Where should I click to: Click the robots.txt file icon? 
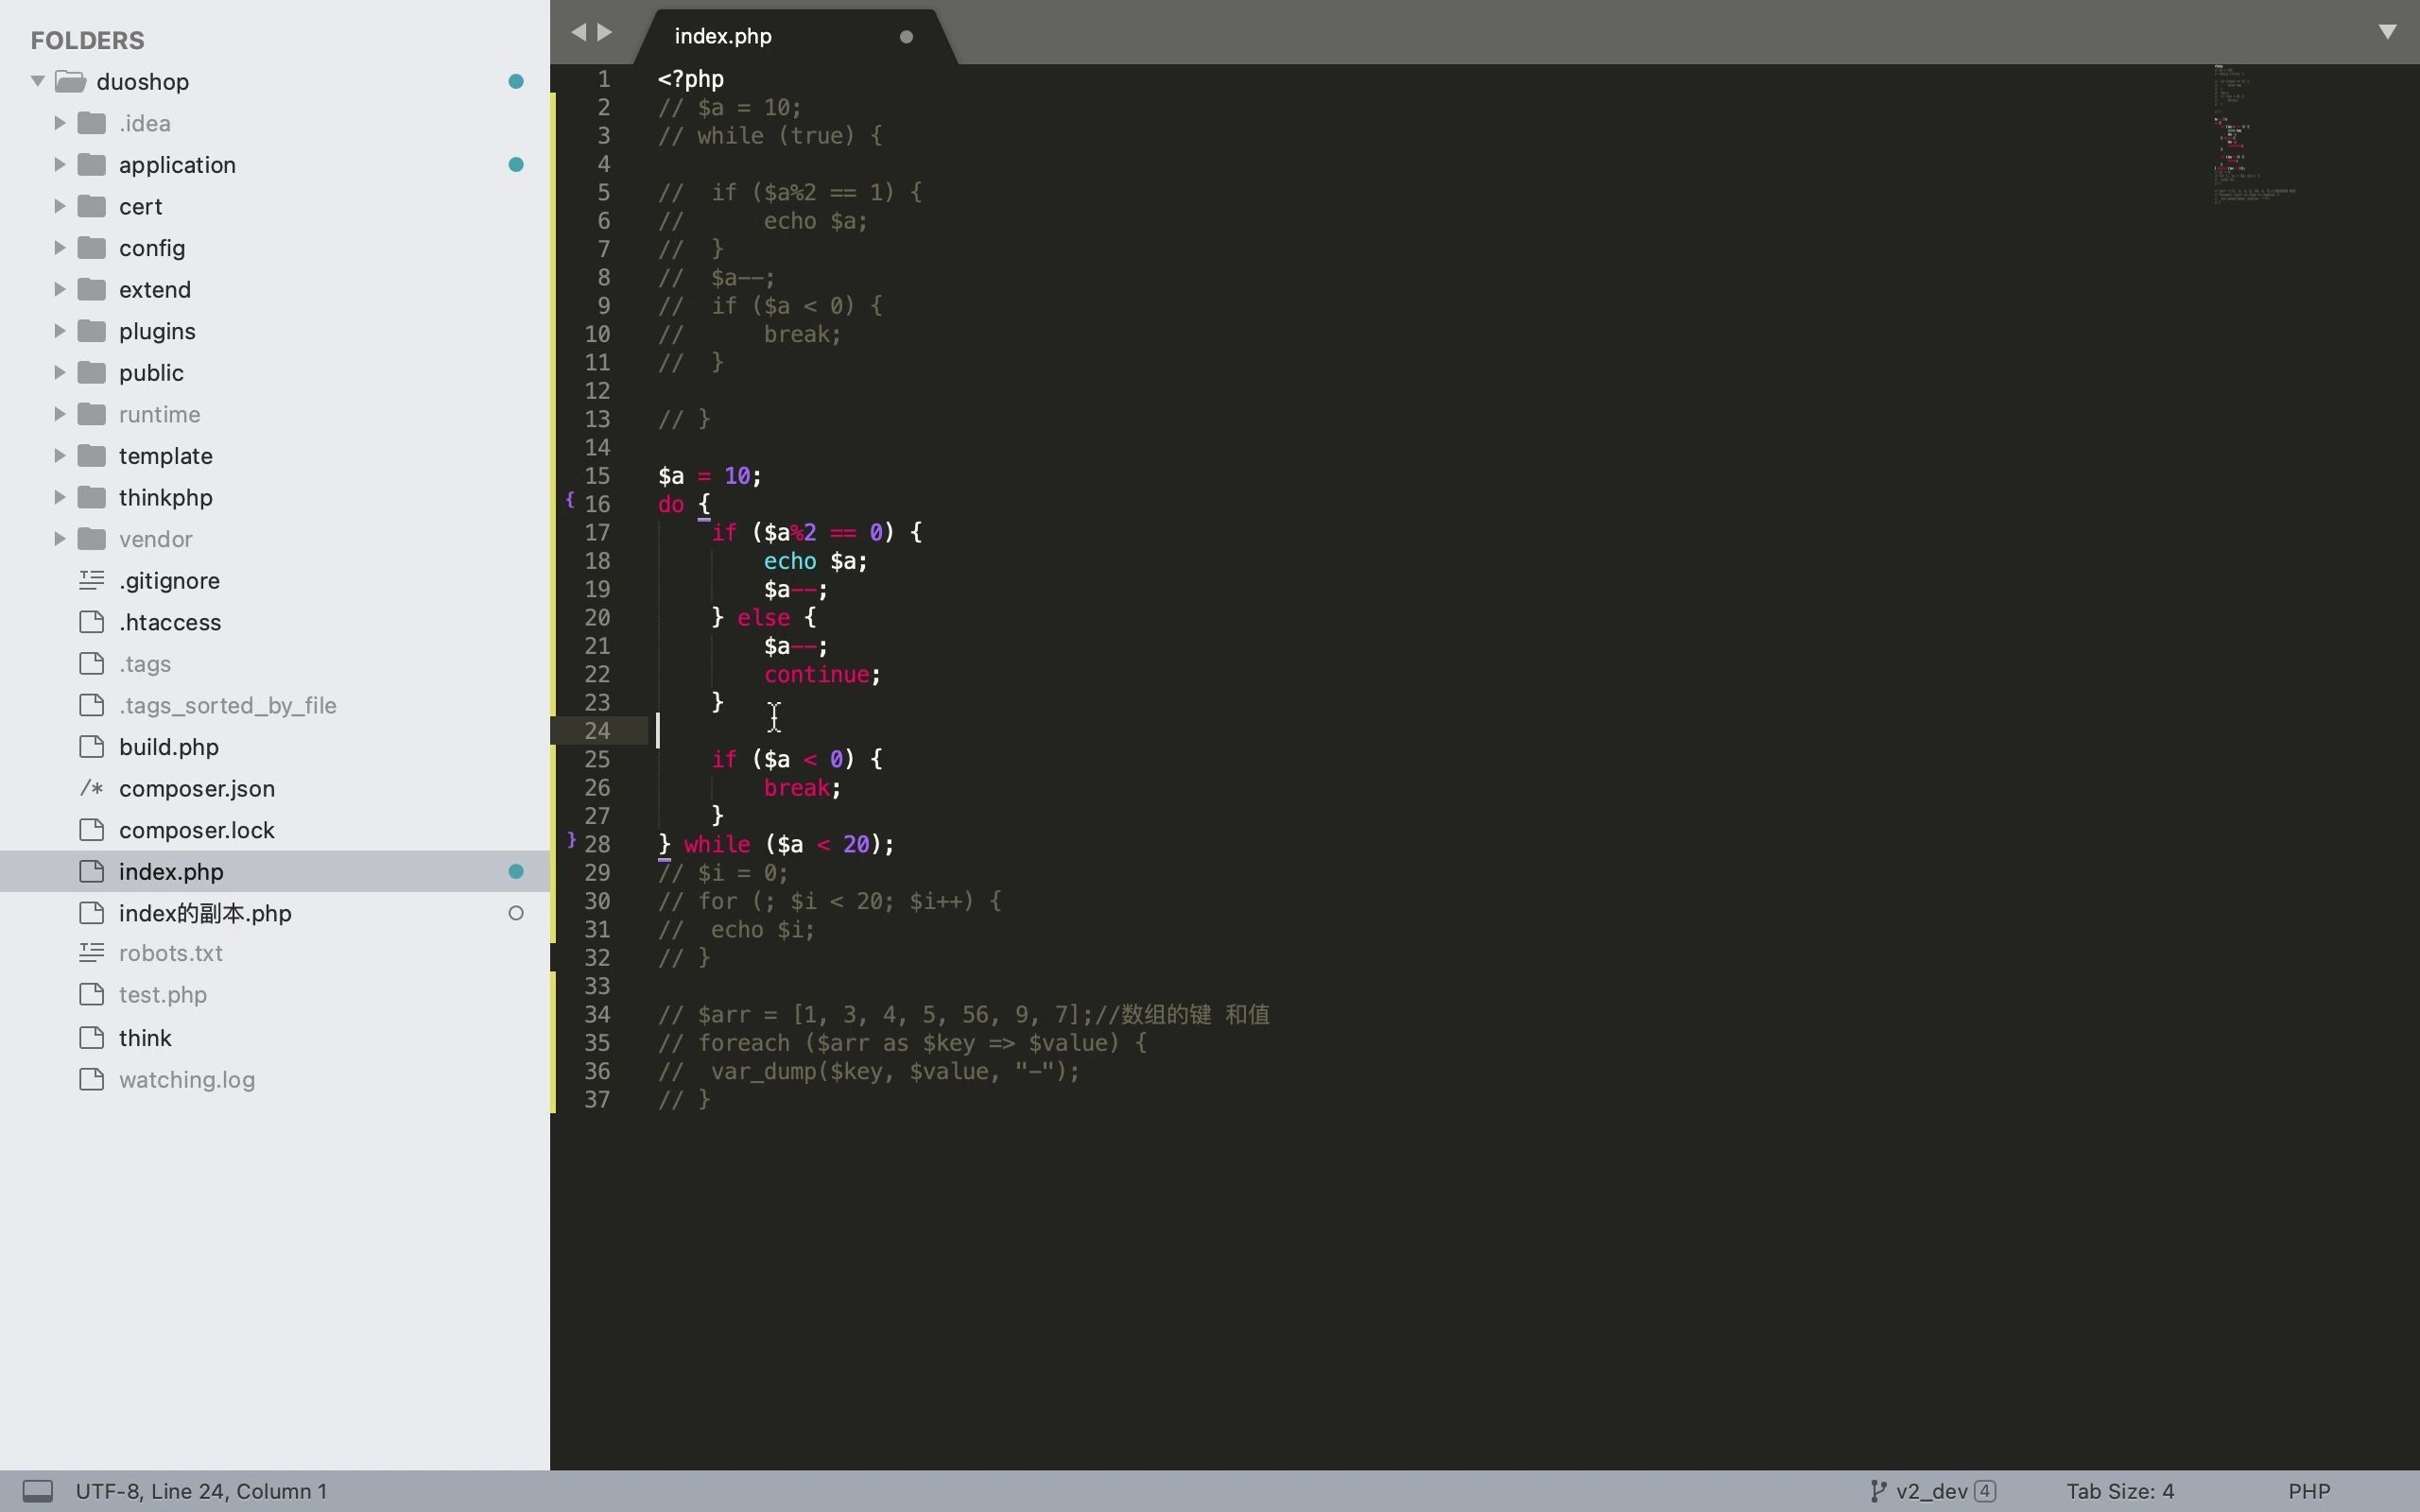tap(92, 952)
